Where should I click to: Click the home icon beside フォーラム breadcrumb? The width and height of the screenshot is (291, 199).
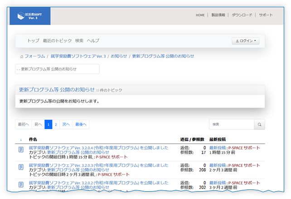click(x=21, y=57)
